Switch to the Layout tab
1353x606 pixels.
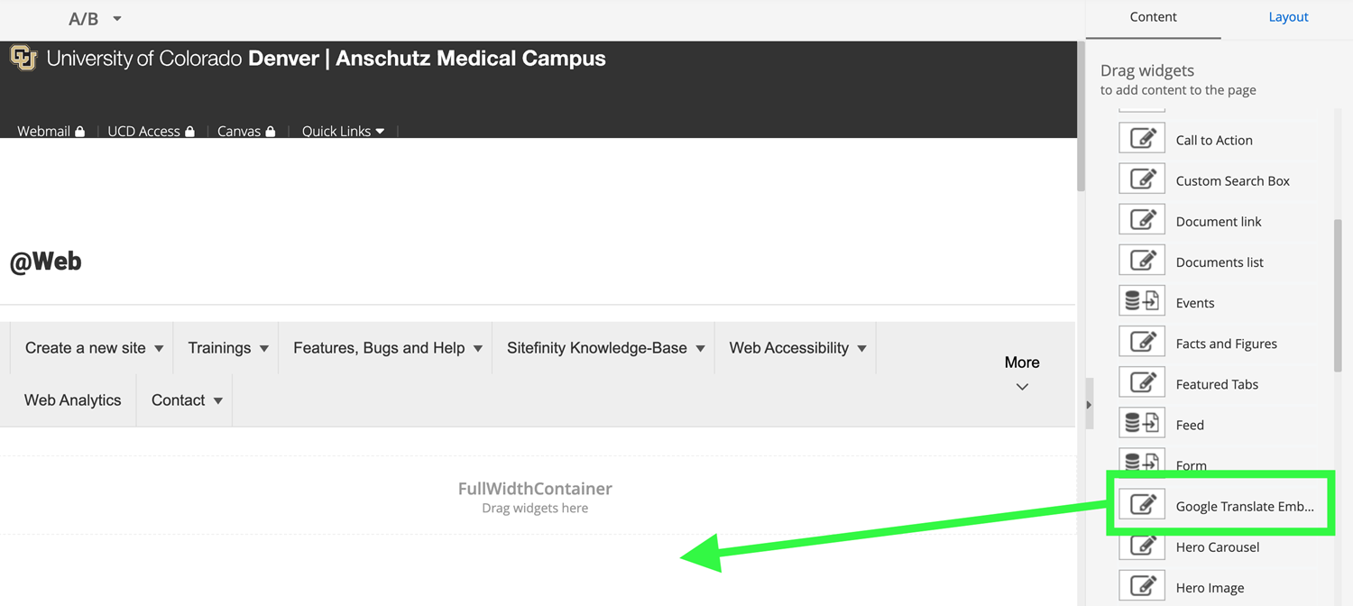[x=1288, y=16]
